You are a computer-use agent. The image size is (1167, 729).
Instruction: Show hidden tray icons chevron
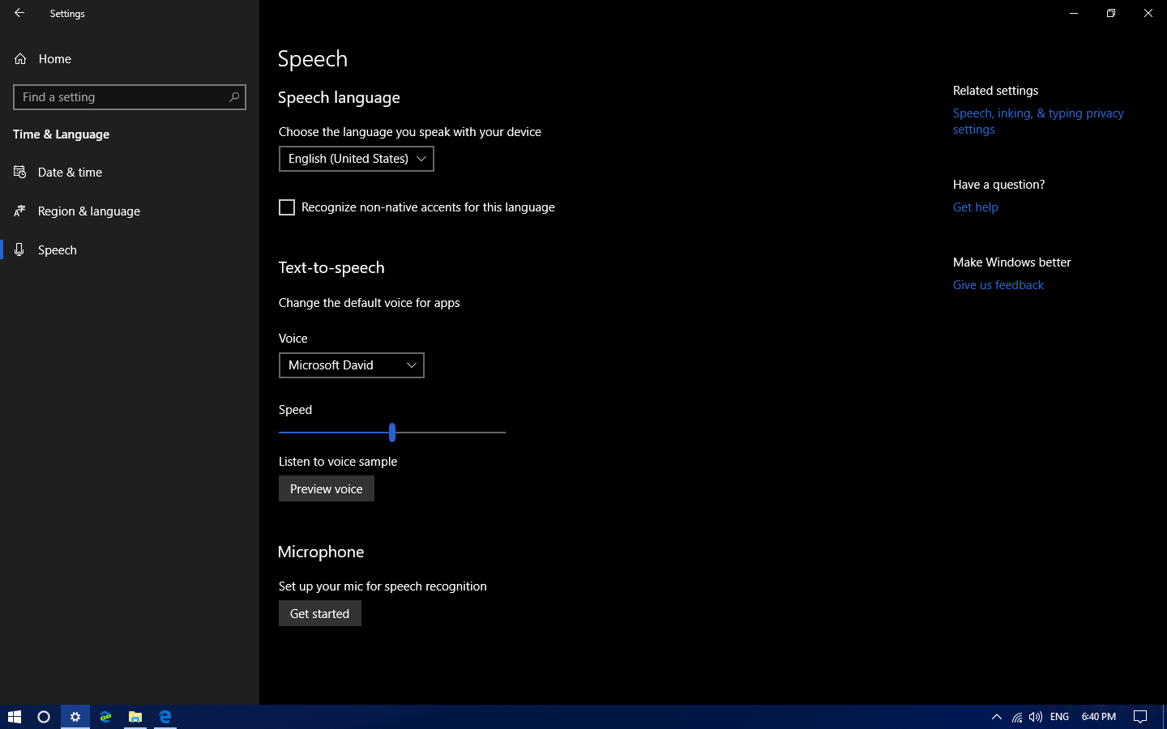(997, 717)
